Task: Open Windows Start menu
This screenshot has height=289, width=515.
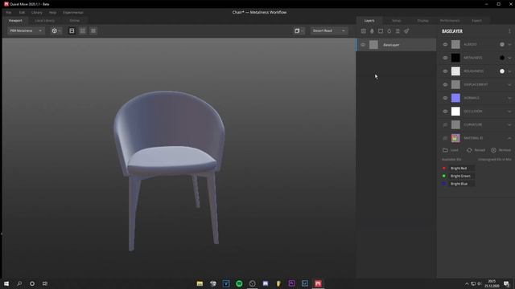Action: (x=6, y=283)
